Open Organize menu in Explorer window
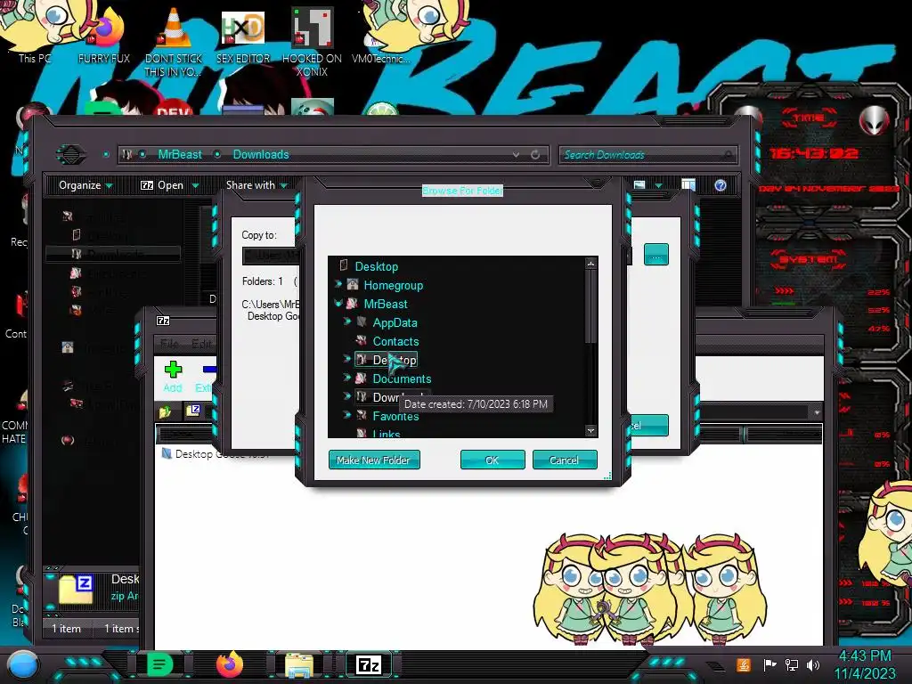The height and width of the screenshot is (684, 912). coord(85,185)
